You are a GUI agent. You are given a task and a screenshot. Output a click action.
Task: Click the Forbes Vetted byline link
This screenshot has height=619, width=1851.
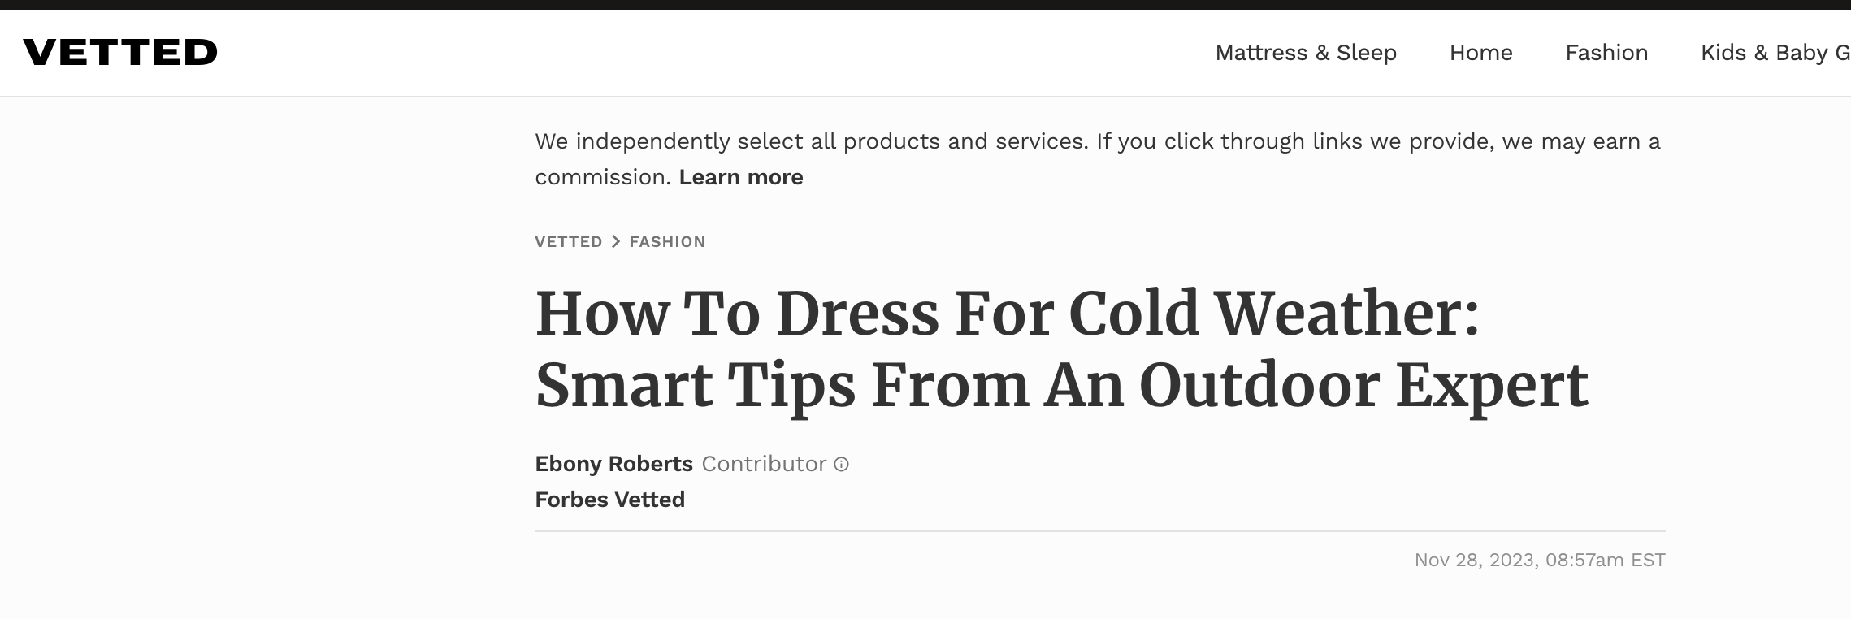click(x=609, y=500)
